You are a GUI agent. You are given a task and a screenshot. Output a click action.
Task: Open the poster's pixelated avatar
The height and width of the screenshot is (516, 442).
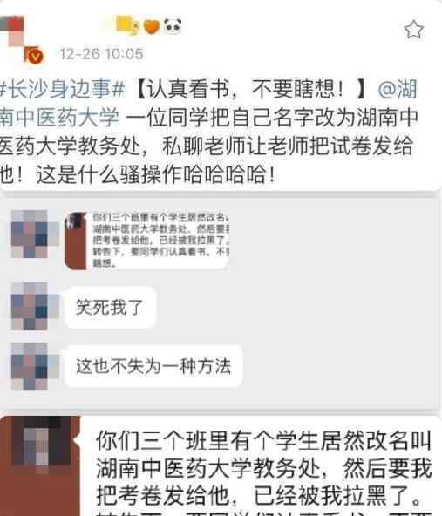(x=17, y=36)
